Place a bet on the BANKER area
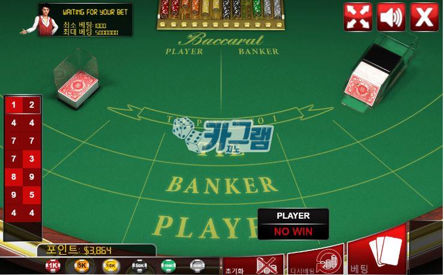Screen dimensions: 444x275 [222, 185]
